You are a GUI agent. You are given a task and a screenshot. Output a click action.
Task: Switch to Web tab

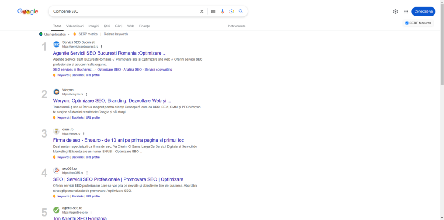click(131, 26)
